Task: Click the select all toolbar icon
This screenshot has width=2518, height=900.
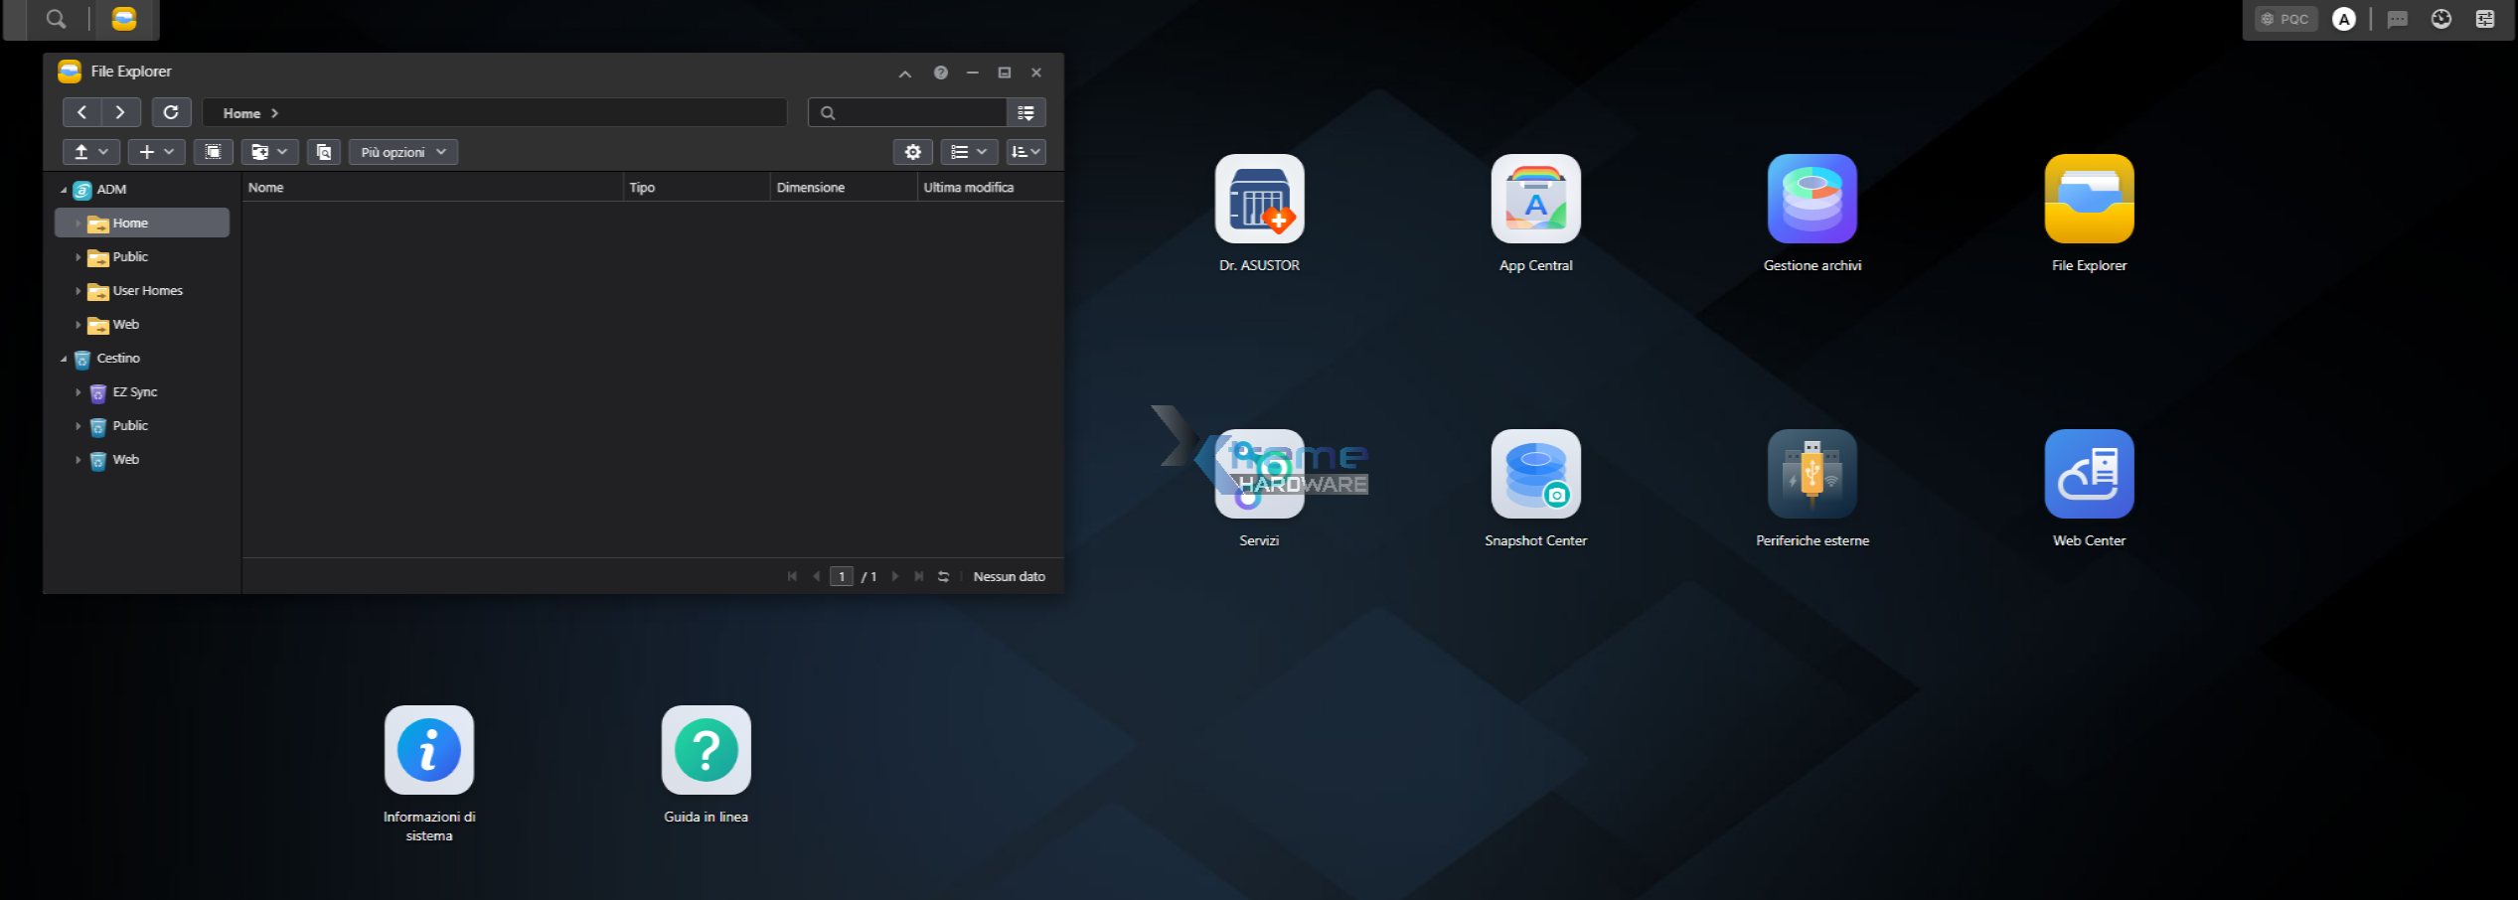Action: pos(213,152)
